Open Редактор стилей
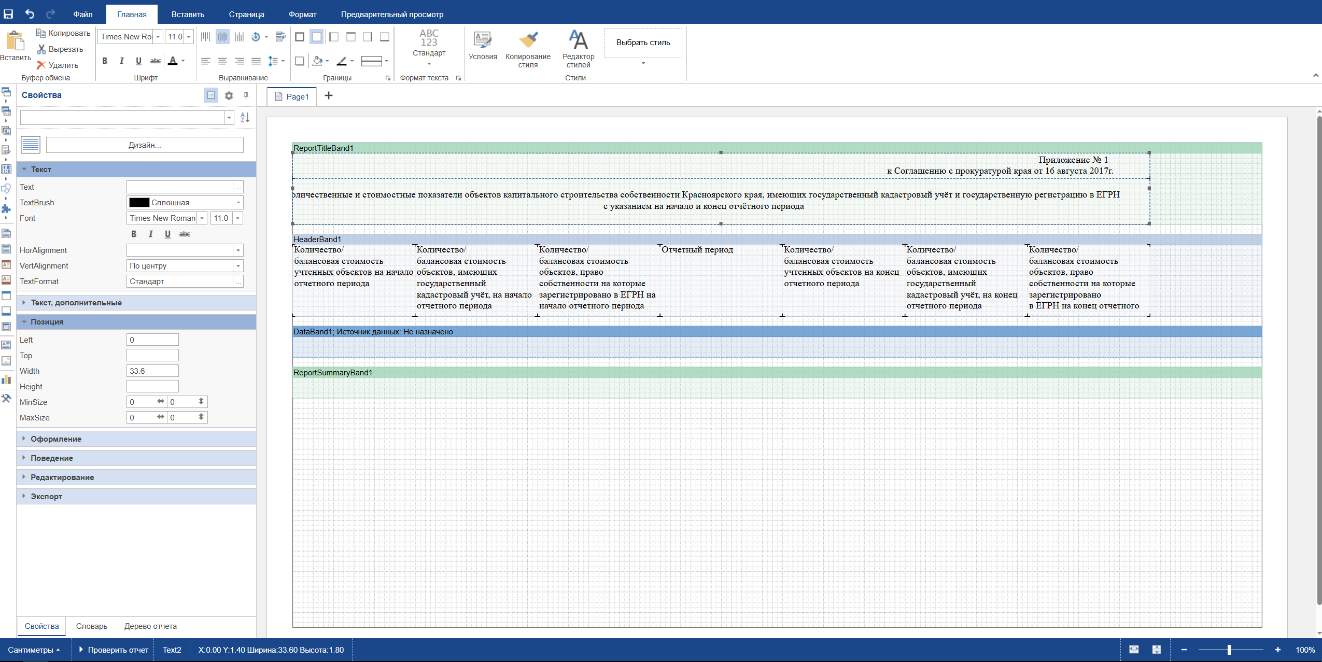 (x=578, y=49)
